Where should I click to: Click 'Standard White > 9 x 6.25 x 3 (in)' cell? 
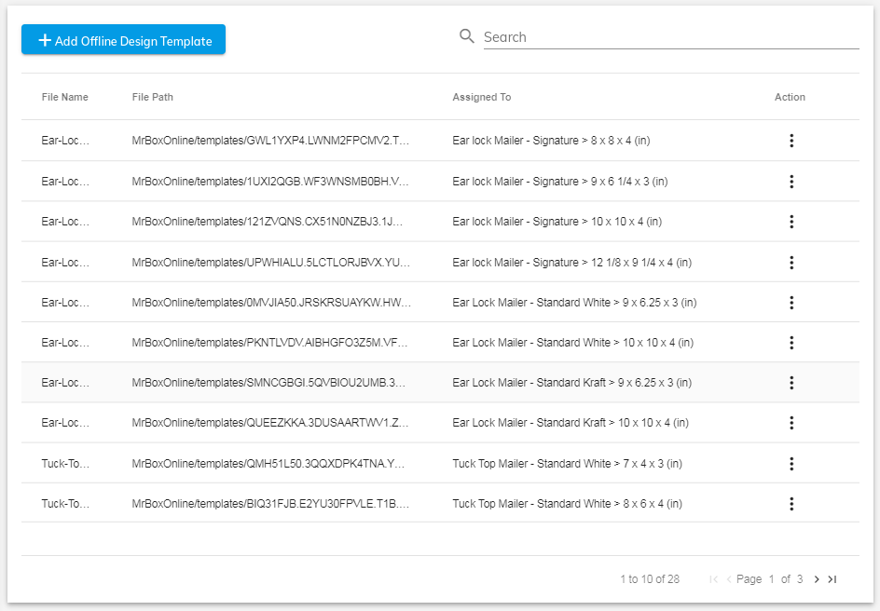pos(574,303)
